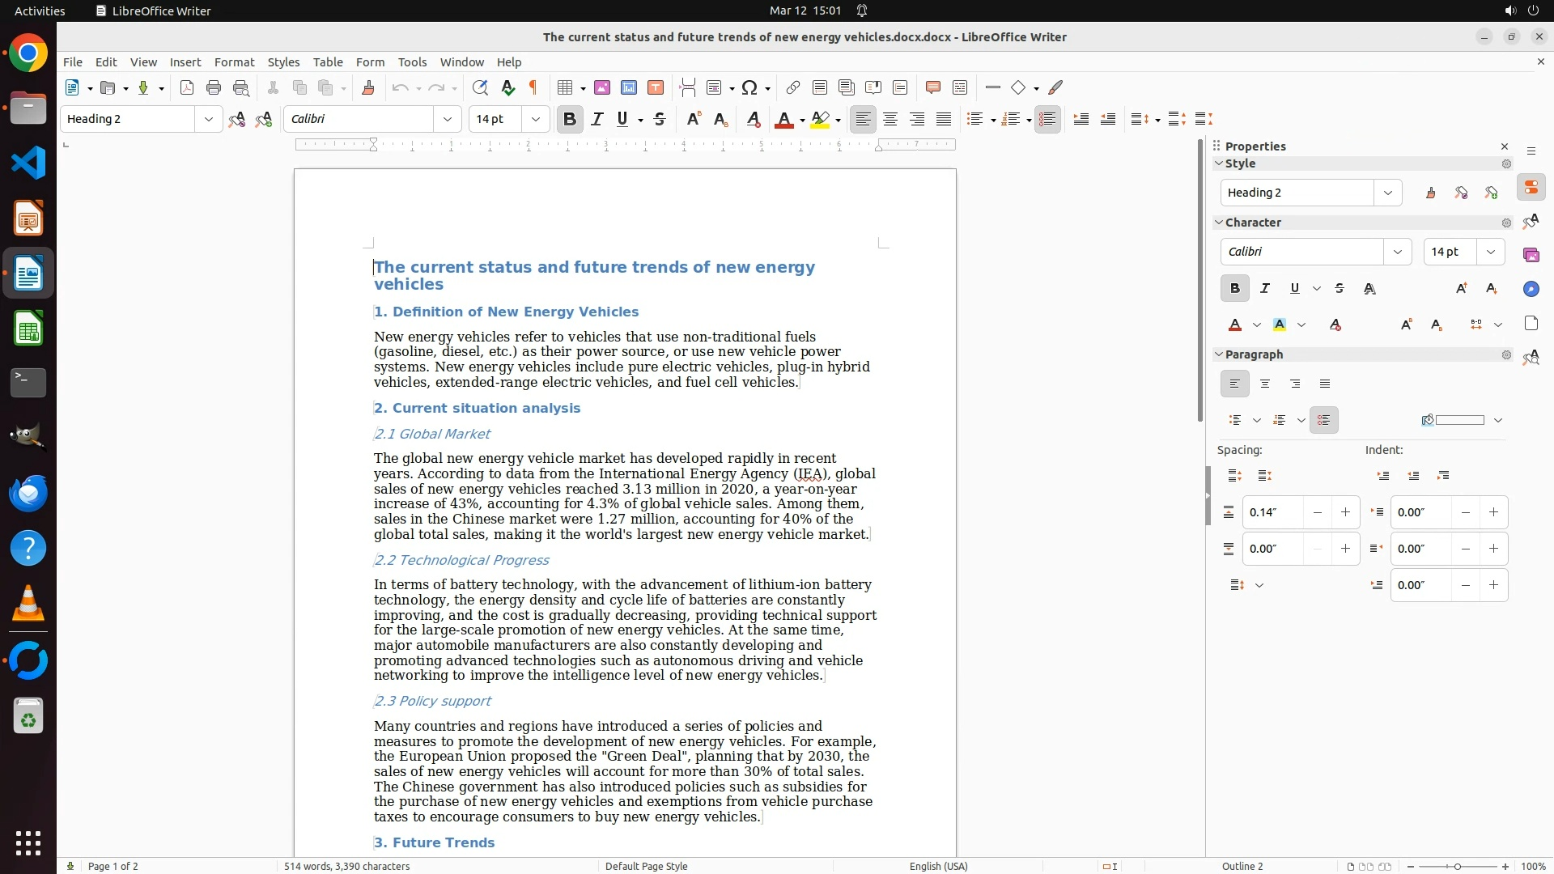Open the Format menu
1554x874 pixels.
234,62
